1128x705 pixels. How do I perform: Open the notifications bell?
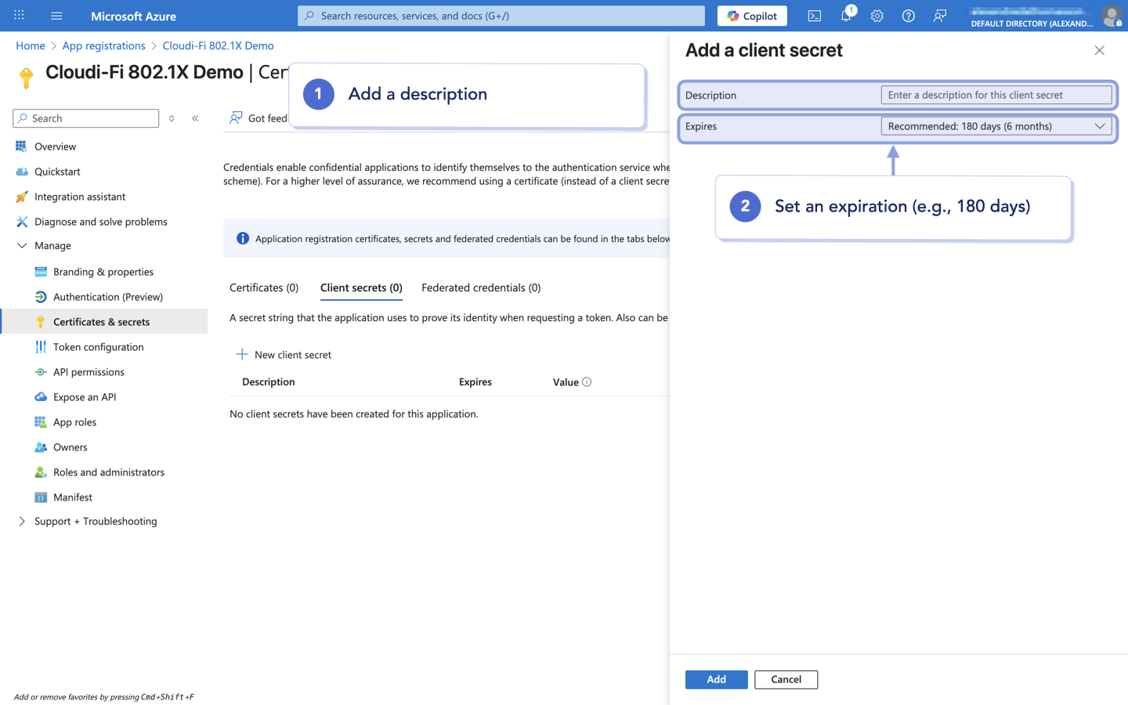[x=846, y=16]
